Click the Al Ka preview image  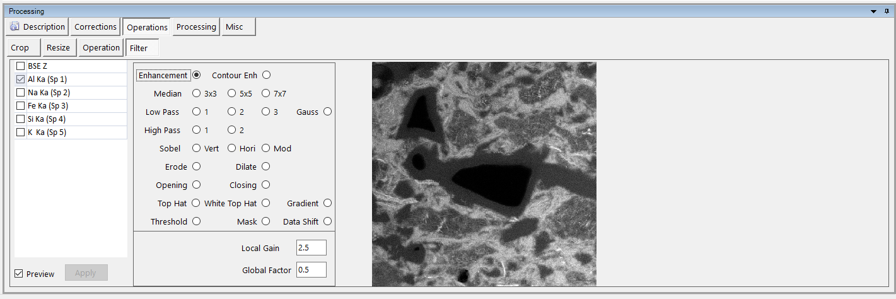click(x=484, y=174)
